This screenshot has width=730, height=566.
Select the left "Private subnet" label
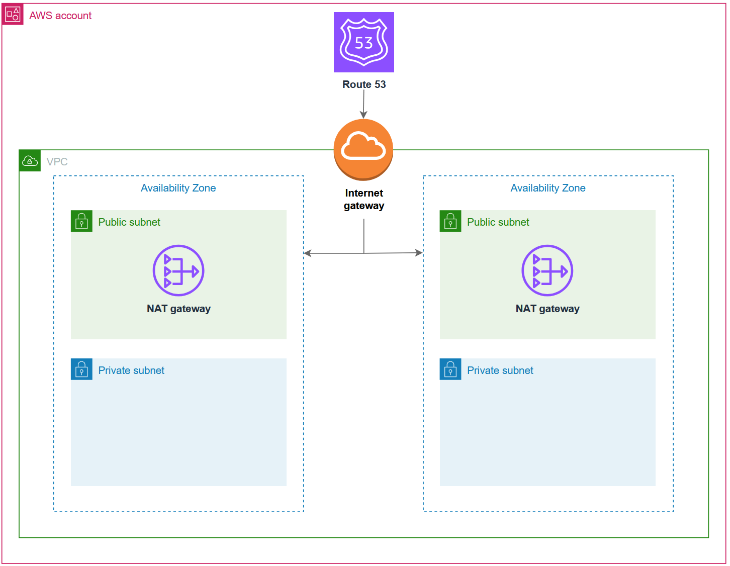tap(131, 370)
